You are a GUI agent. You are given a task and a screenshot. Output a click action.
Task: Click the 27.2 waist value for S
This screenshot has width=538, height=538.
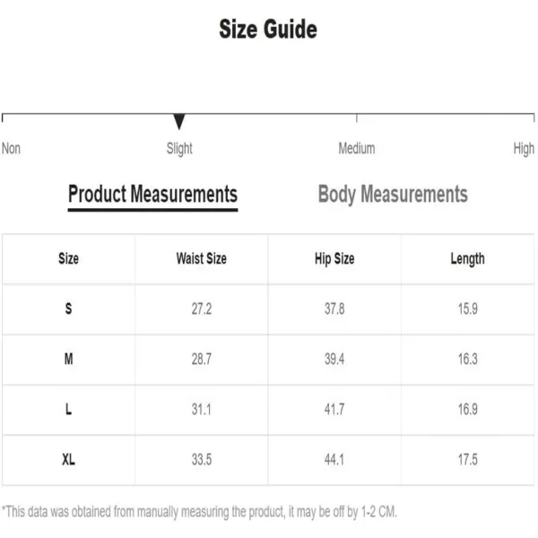tap(202, 308)
